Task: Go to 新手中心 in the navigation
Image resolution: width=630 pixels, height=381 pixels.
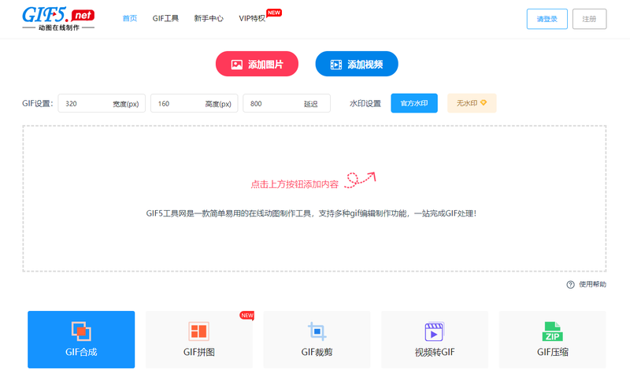Action: [x=209, y=18]
